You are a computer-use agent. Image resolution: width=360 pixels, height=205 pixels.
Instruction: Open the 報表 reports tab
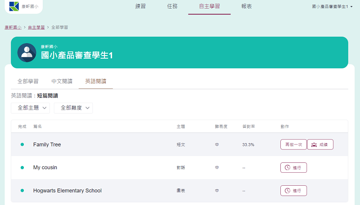point(247,7)
